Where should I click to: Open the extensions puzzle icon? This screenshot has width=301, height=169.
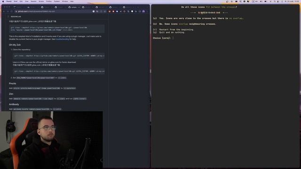click(136, 11)
